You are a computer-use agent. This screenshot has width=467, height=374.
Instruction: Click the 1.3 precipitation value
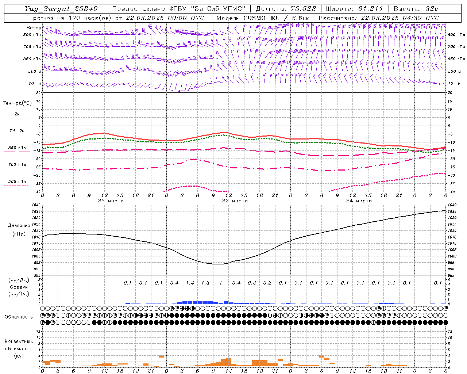click(x=205, y=283)
